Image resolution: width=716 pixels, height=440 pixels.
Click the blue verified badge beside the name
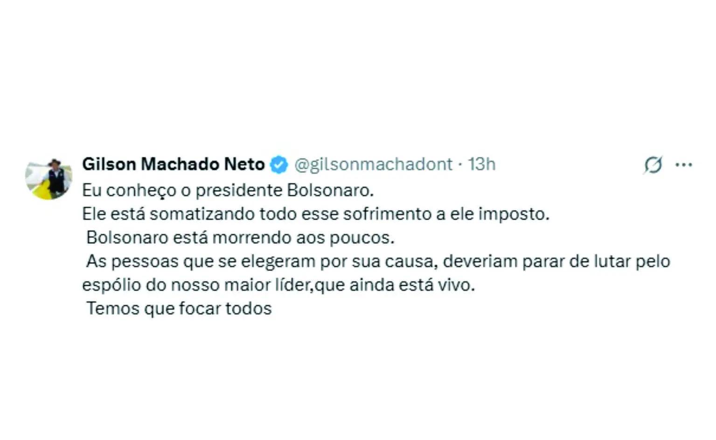(x=278, y=164)
